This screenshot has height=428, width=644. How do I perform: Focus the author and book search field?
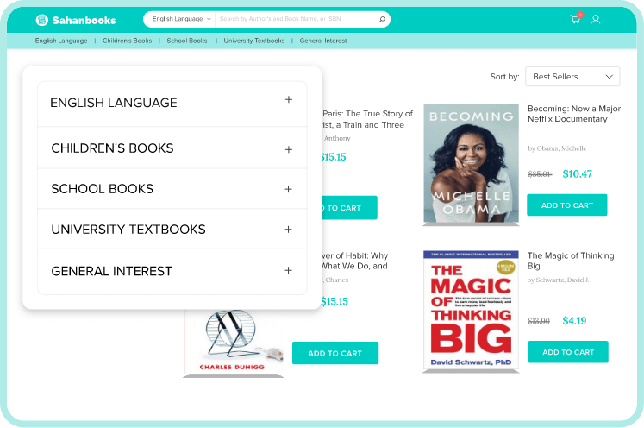pos(297,19)
